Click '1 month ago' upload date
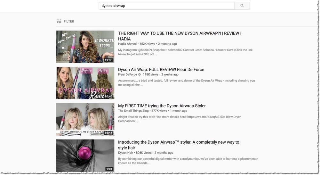The width and height of the screenshot is (320, 175). point(179,110)
